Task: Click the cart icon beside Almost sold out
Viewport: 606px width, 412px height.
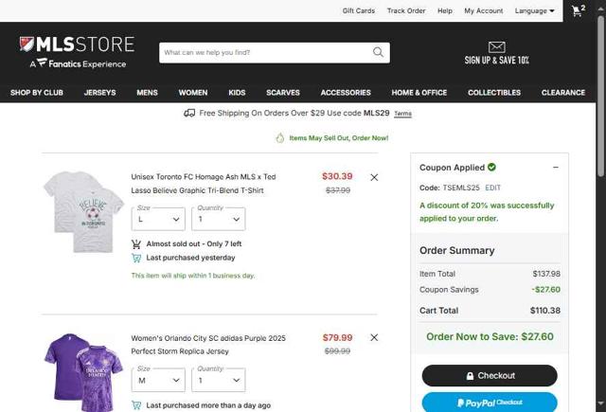Action: pos(136,243)
